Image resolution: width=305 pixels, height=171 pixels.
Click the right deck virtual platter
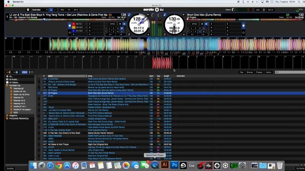point(174,24)
